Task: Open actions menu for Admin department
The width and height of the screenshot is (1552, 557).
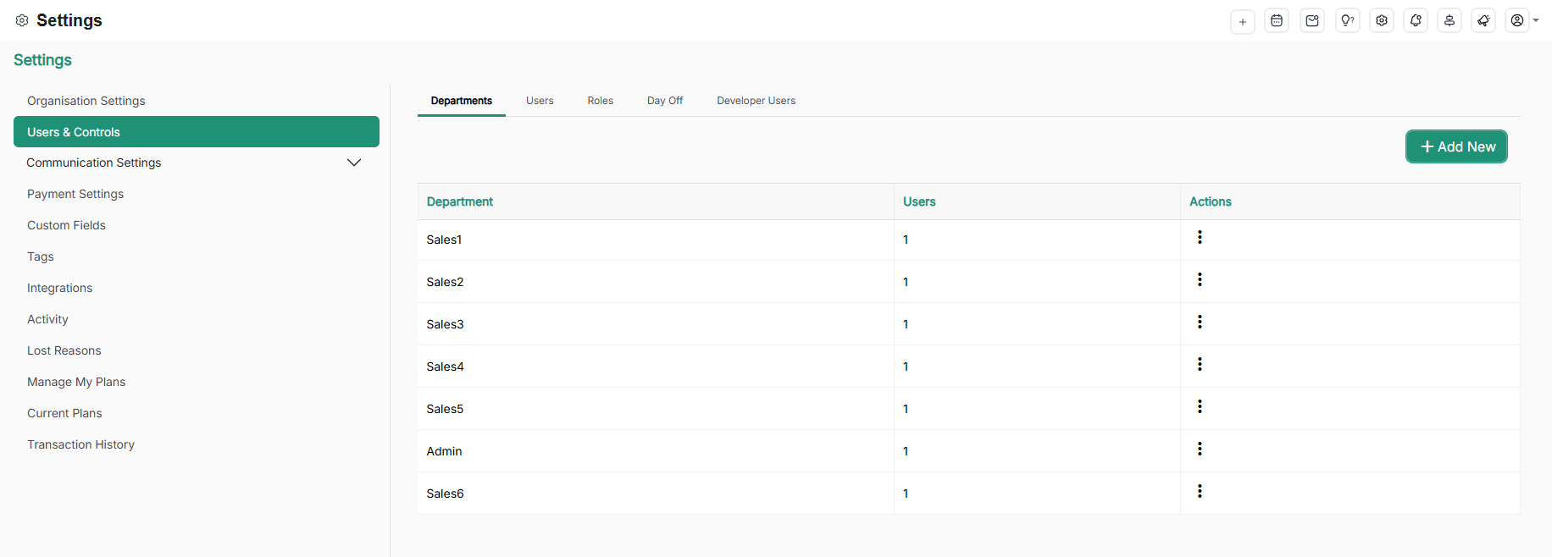Action: [x=1200, y=449]
